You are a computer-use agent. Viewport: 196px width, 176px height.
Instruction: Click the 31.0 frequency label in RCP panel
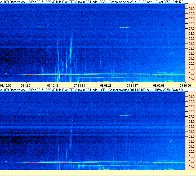pos(192,9)
